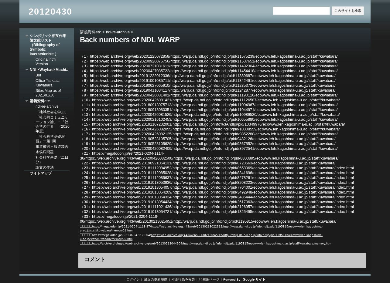This screenshot has width=390, height=283.
Task: Collapse the 講義資料etc sidebar section arrow
Action: [27, 101]
